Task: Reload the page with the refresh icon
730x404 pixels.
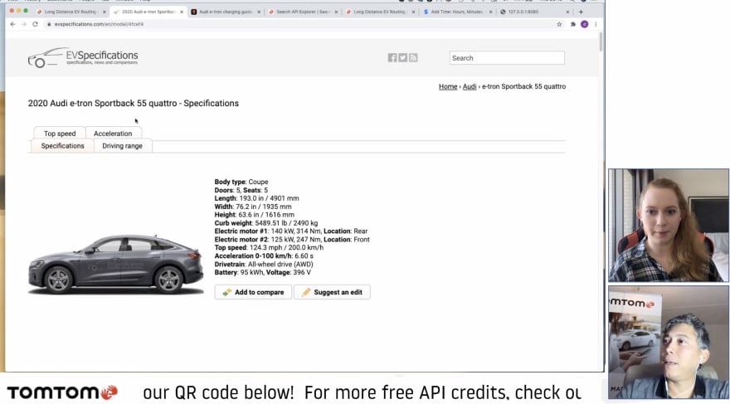Action: (35, 24)
